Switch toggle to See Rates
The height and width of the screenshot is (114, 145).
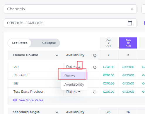(20, 43)
